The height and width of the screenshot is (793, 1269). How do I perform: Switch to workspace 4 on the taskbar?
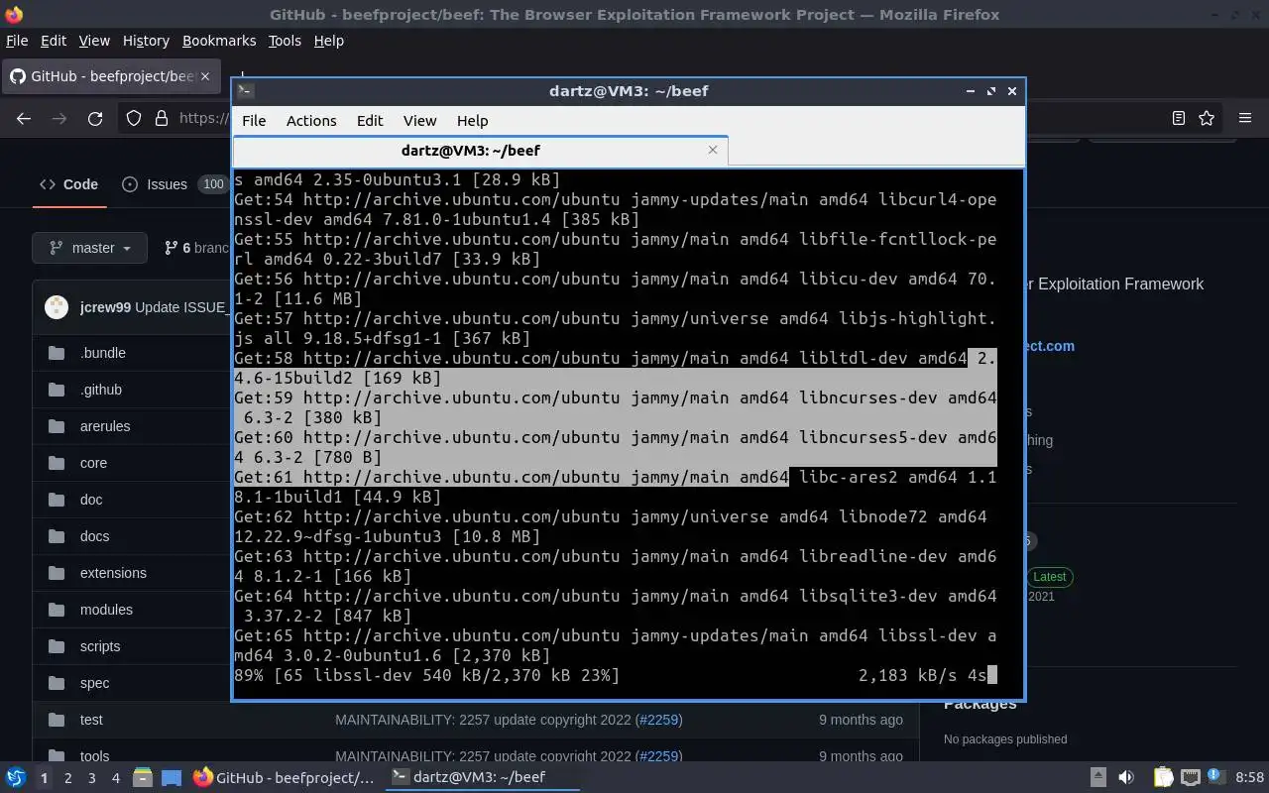click(115, 778)
